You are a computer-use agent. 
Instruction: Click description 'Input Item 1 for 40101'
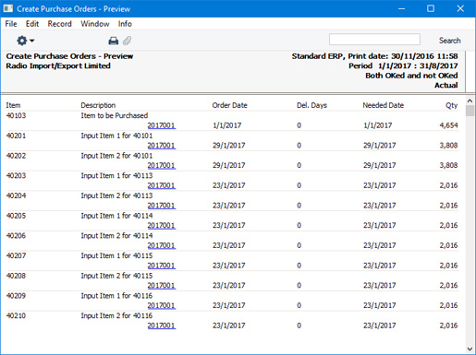tap(116, 136)
